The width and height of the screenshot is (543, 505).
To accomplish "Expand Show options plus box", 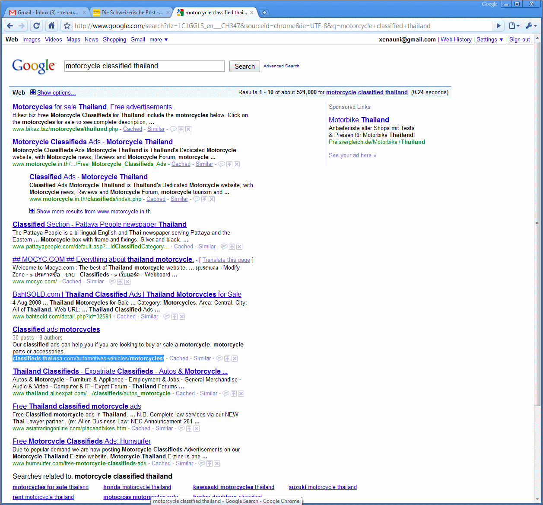I will point(33,92).
